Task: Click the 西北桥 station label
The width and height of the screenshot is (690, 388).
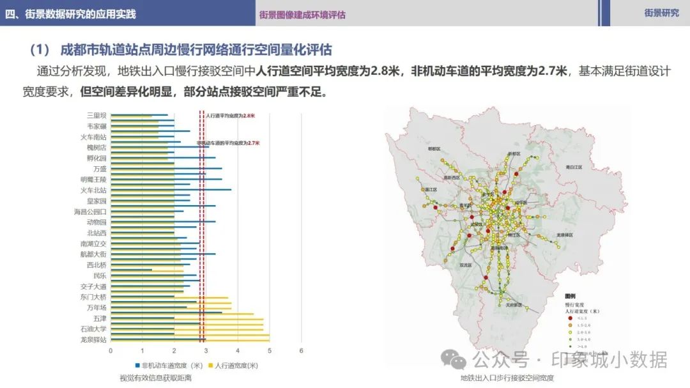Action: pos(96,265)
